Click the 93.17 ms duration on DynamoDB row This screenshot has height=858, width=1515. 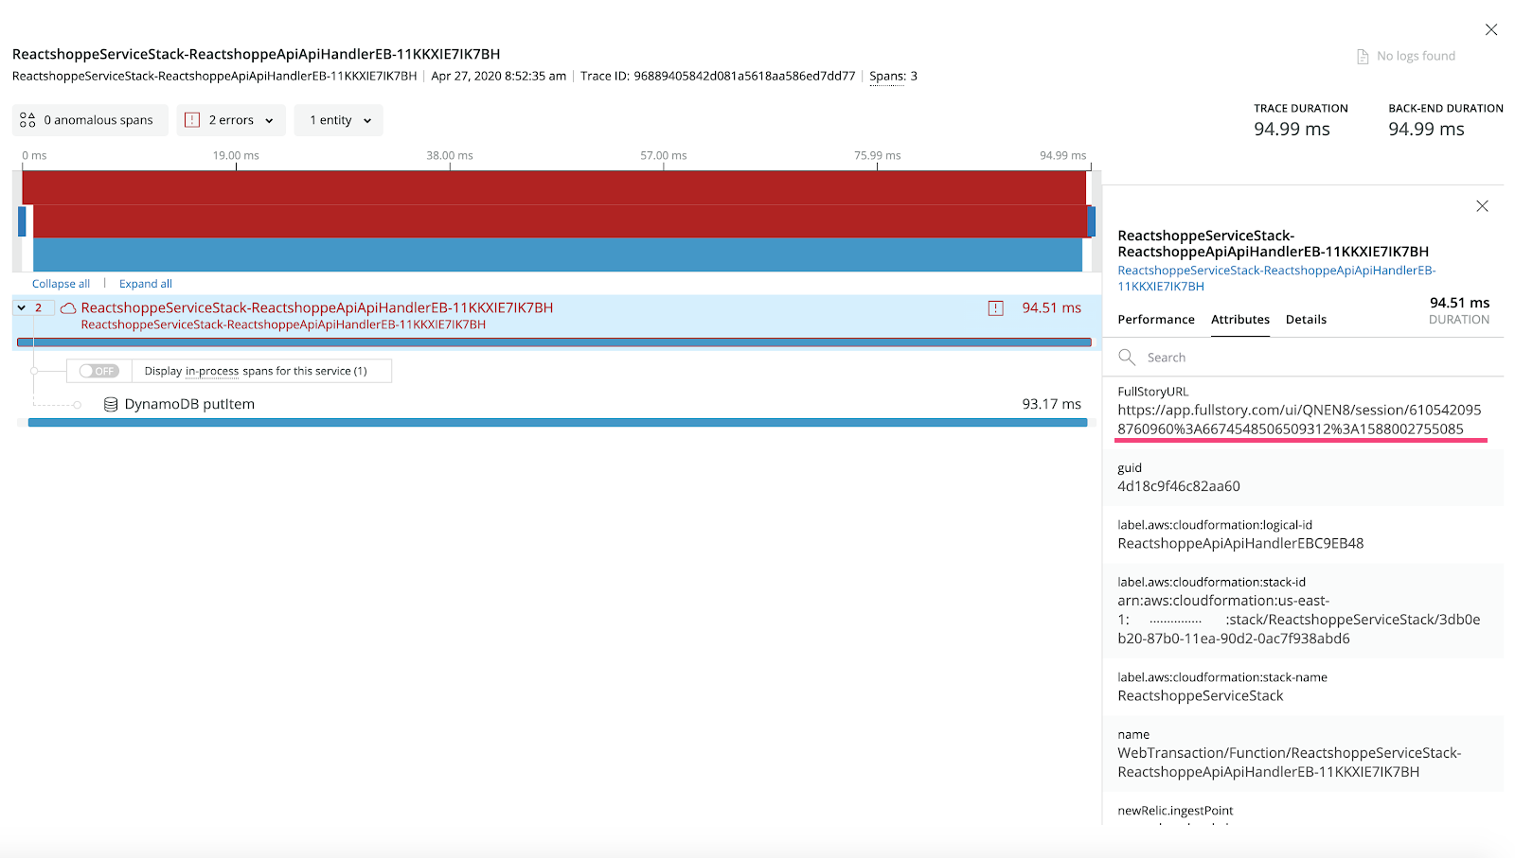click(x=1052, y=405)
